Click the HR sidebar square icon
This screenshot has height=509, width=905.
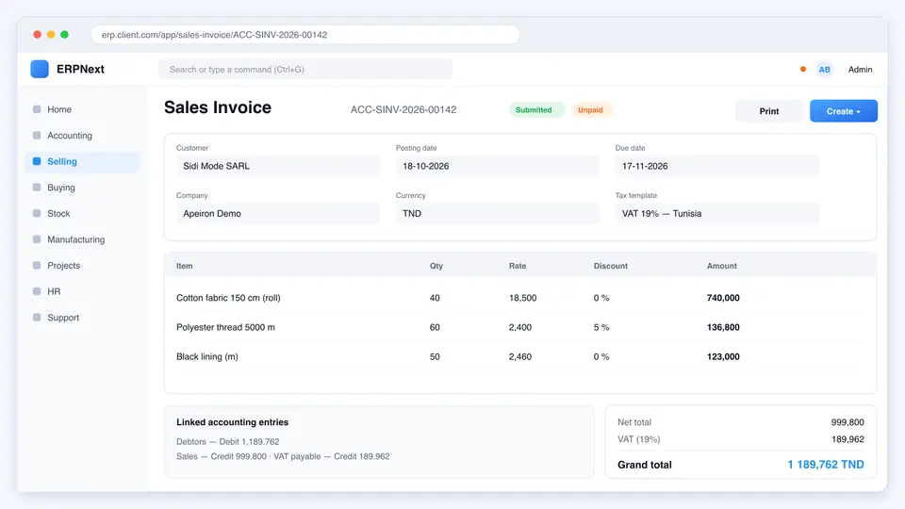(37, 291)
